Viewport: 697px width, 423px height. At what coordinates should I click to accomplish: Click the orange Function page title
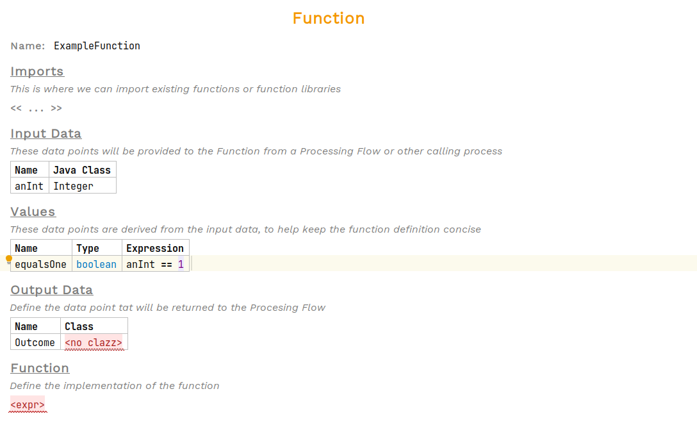pos(329,18)
